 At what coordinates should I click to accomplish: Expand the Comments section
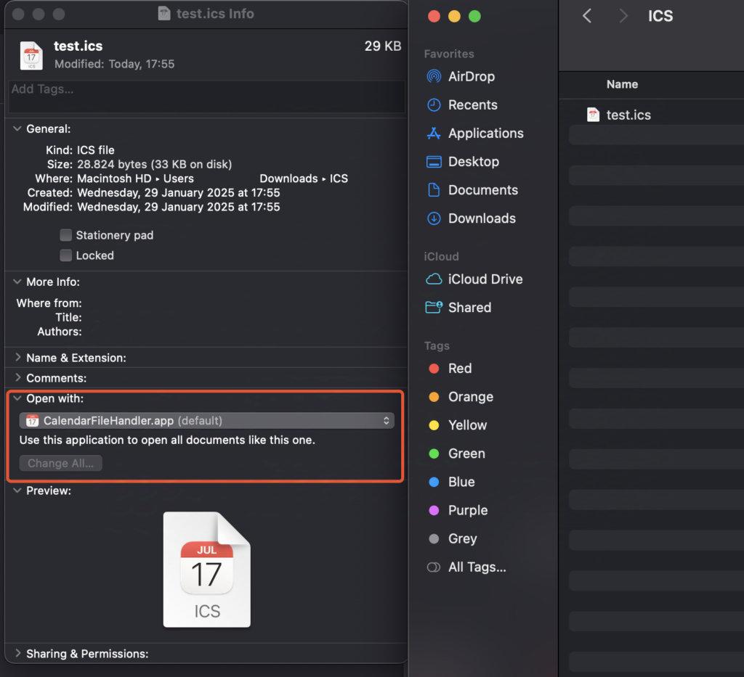point(17,378)
